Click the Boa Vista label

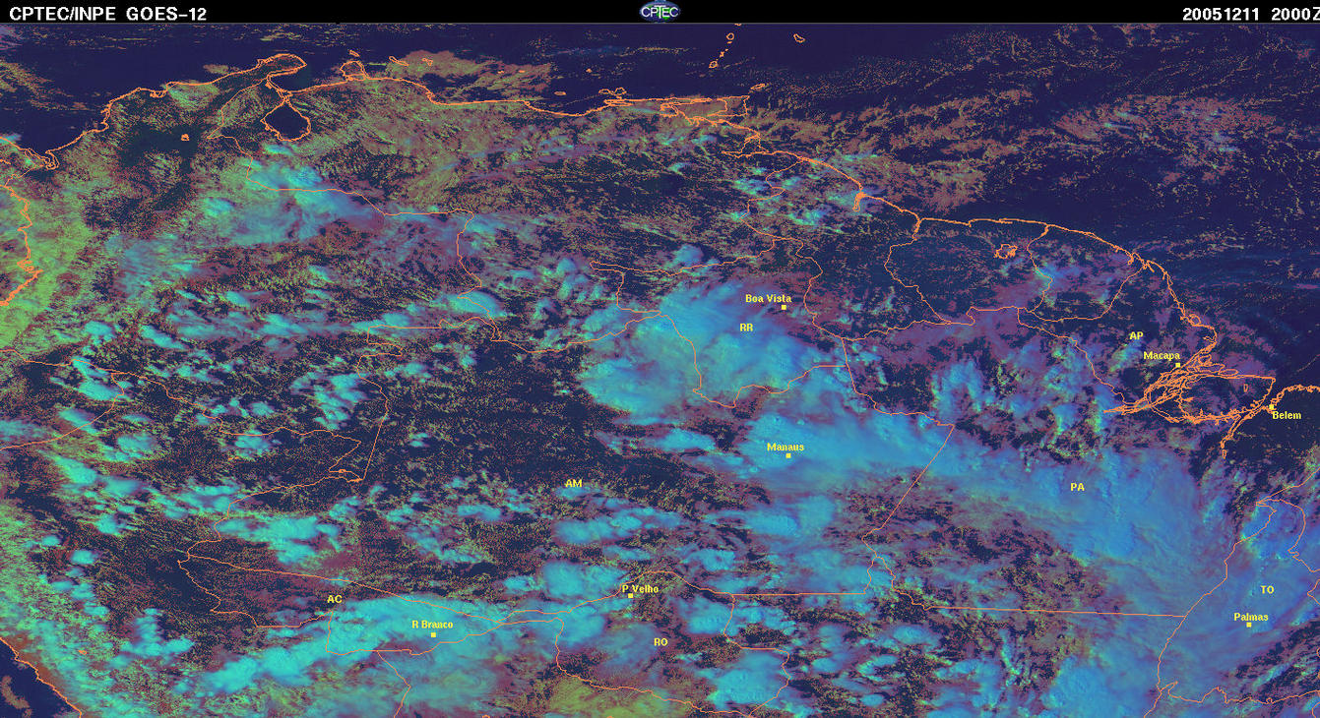click(768, 298)
